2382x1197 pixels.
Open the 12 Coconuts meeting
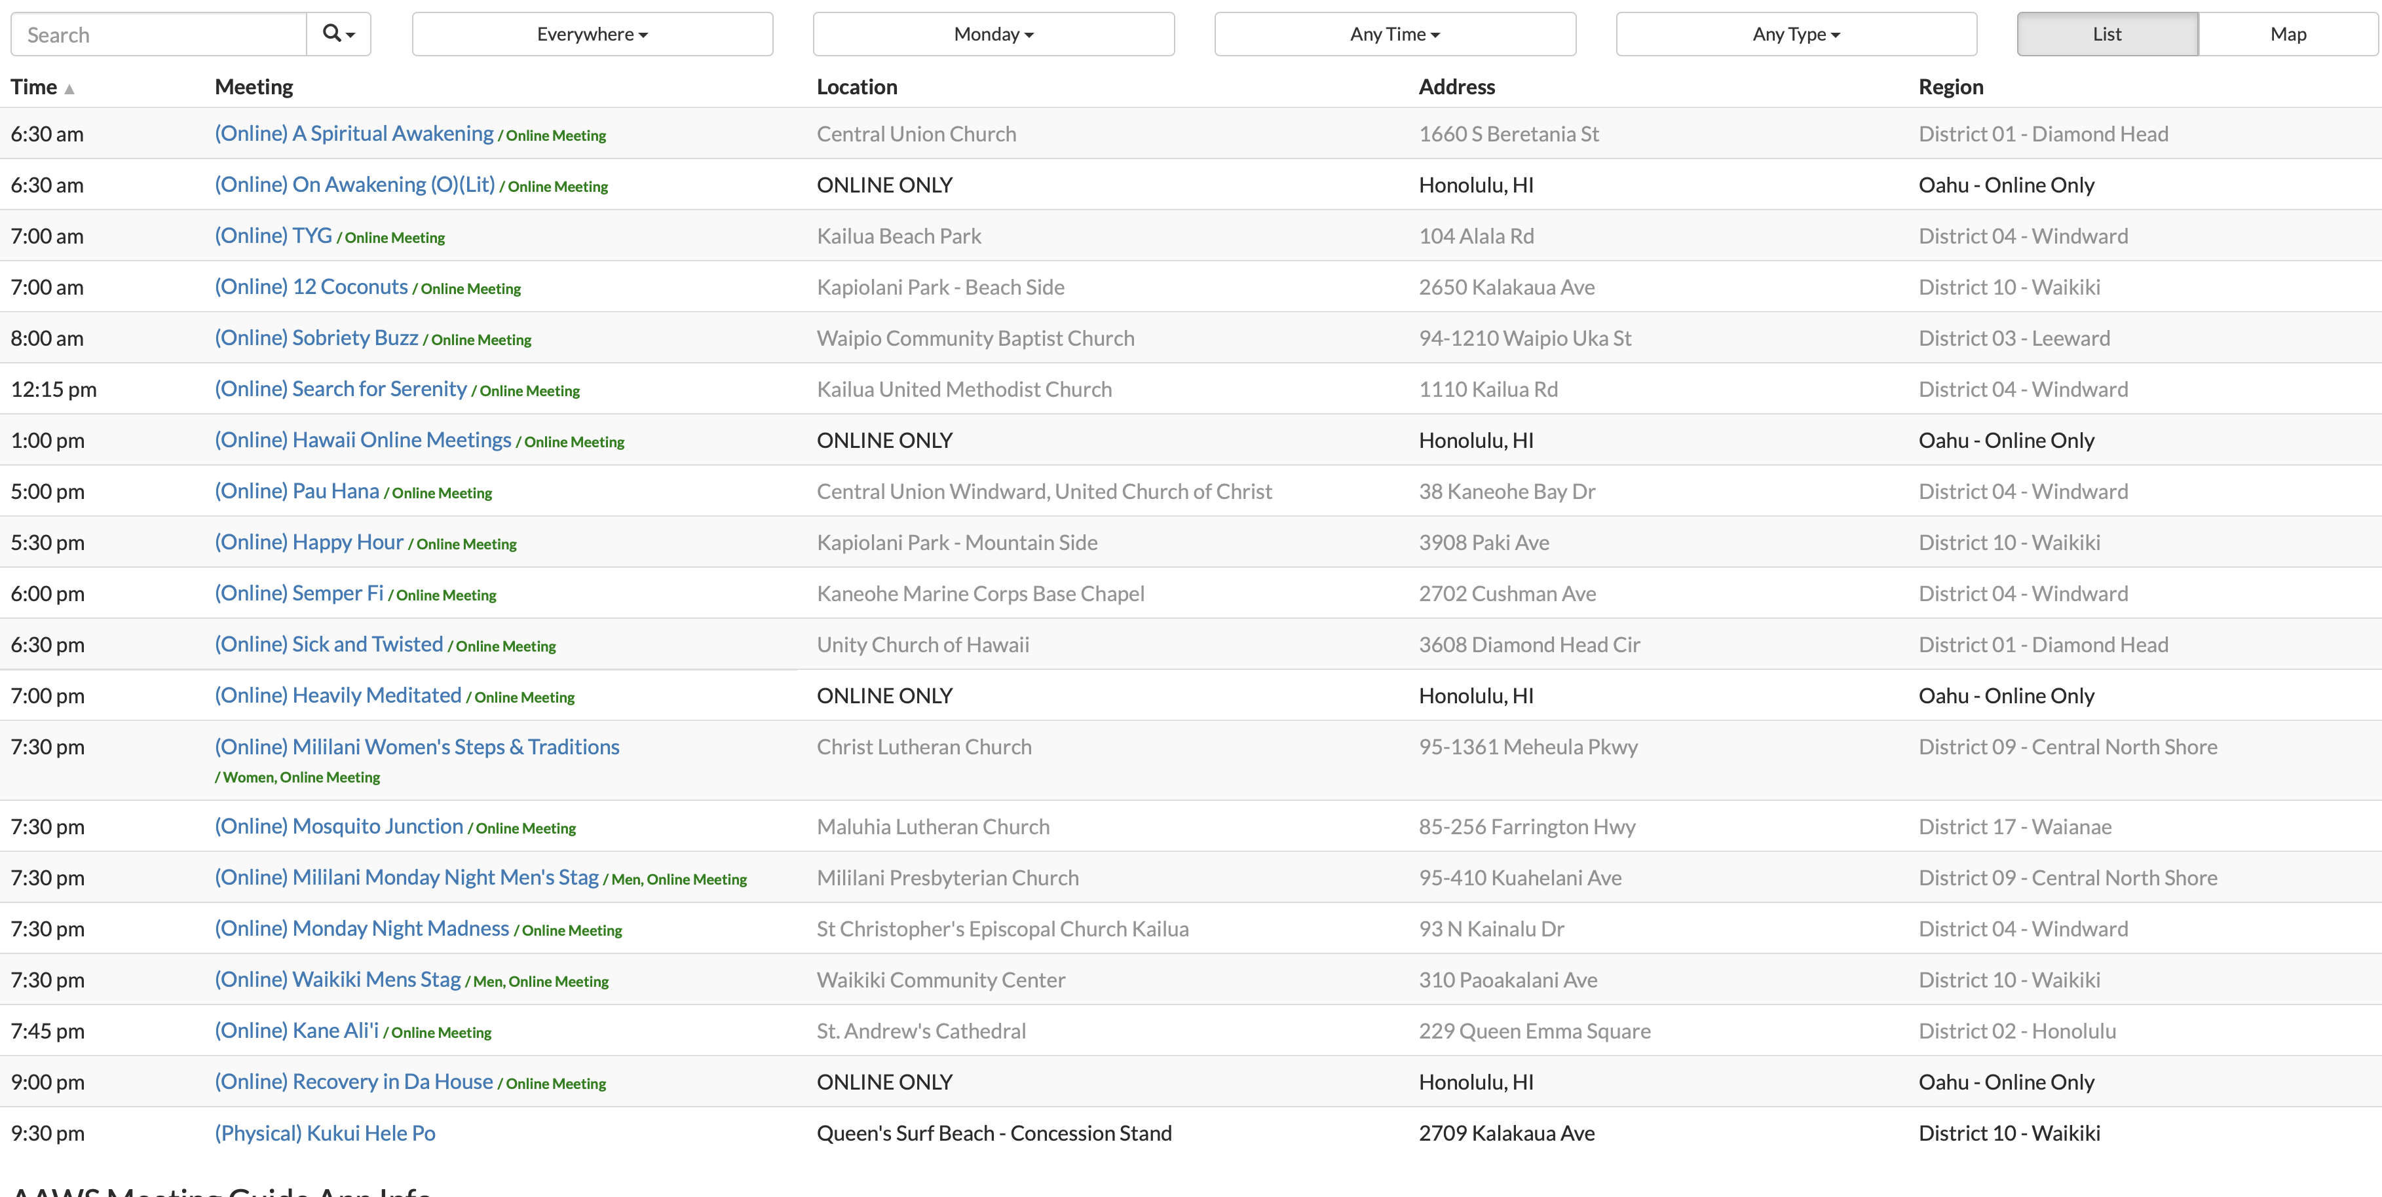coord(311,287)
